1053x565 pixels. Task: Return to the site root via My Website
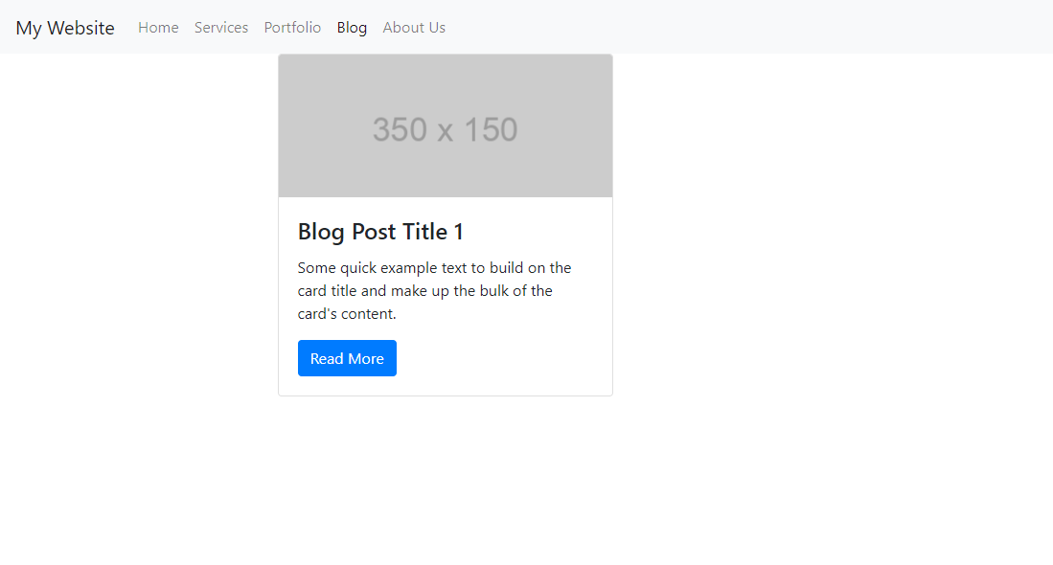(x=65, y=28)
